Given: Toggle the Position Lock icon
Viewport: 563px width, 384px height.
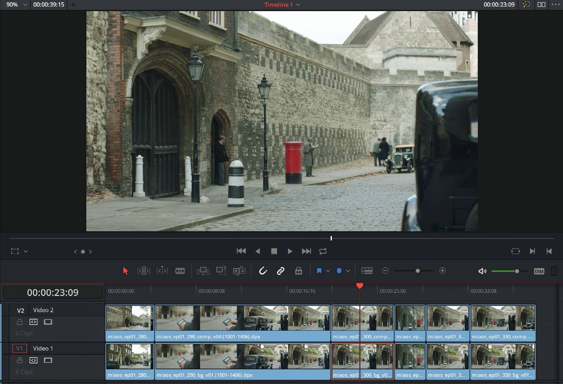Looking at the screenshot, I should pos(298,271).
